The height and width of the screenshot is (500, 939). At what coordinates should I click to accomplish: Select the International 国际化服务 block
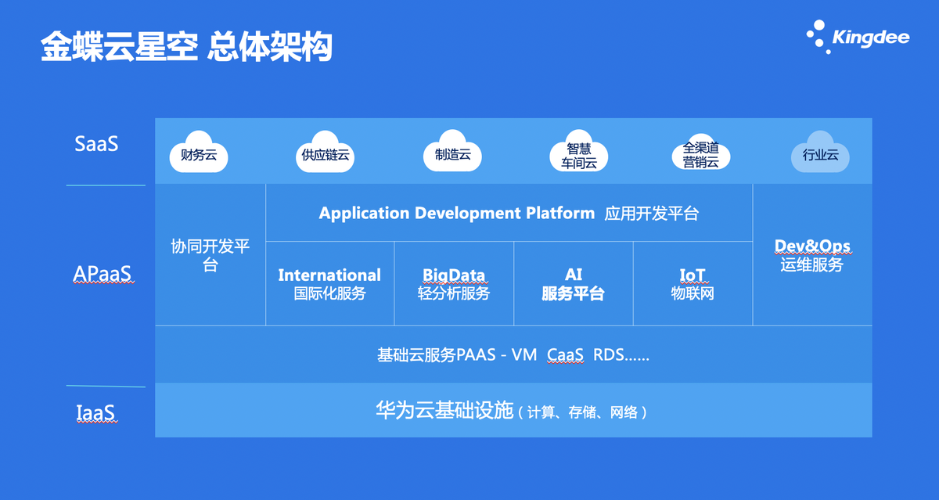(x=329, y=283)
